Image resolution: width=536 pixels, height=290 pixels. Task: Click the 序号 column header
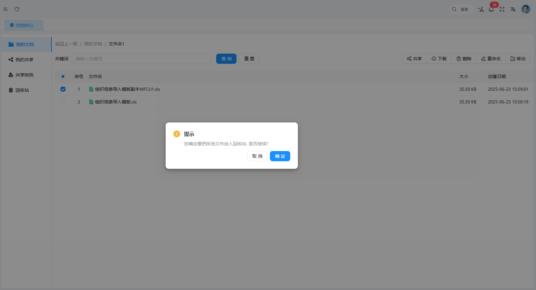pyautogui.click(x=79, y=76)
